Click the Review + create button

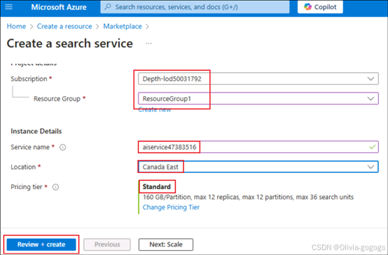click(x=41, y=244)
